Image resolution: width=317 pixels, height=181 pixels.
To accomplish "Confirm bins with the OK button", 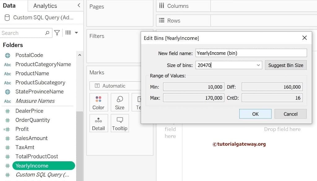I will [255, 114].
